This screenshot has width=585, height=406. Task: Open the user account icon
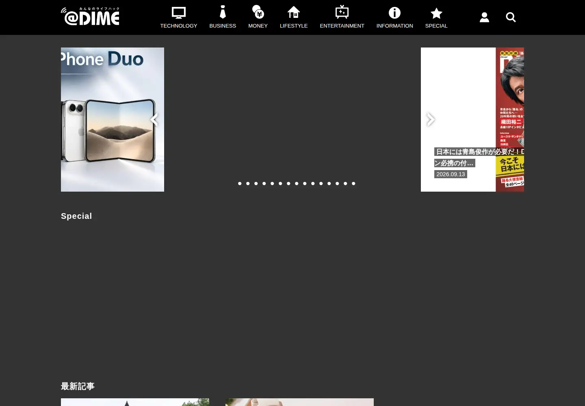pyautogui.click(x=484, y=17)
